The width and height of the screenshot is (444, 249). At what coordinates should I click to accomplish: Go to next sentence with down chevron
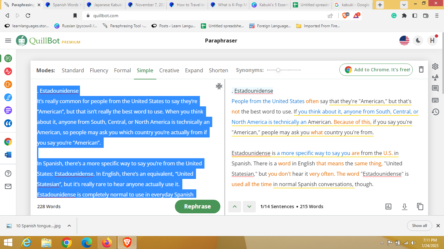[x=249, y=207]
